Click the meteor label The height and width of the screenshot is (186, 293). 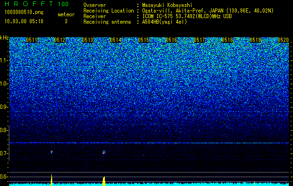point(66,14)
